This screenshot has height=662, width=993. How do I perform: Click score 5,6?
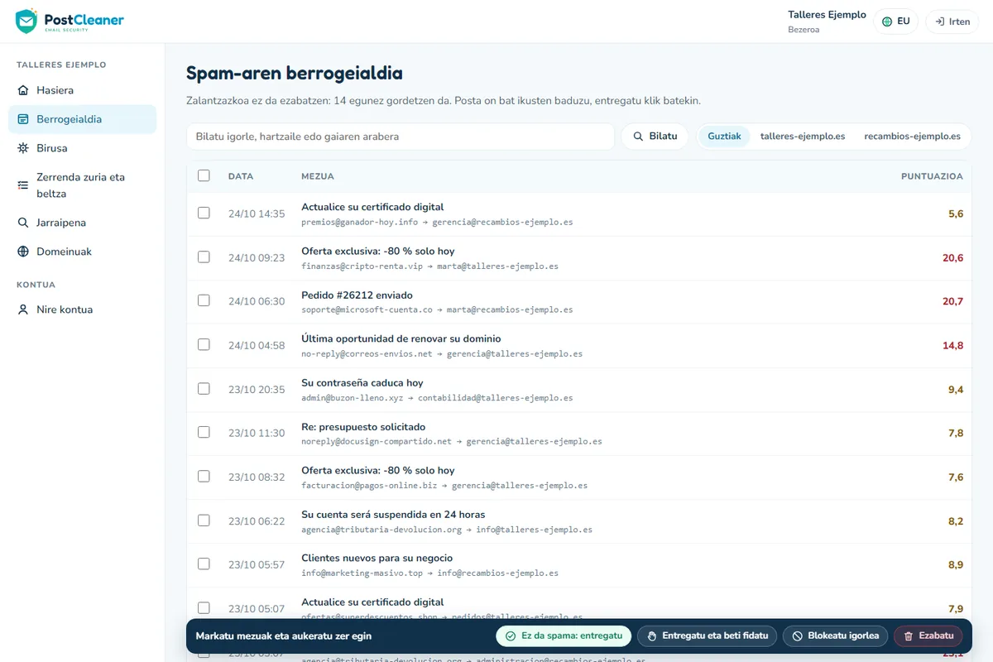(x=956, y=214)
